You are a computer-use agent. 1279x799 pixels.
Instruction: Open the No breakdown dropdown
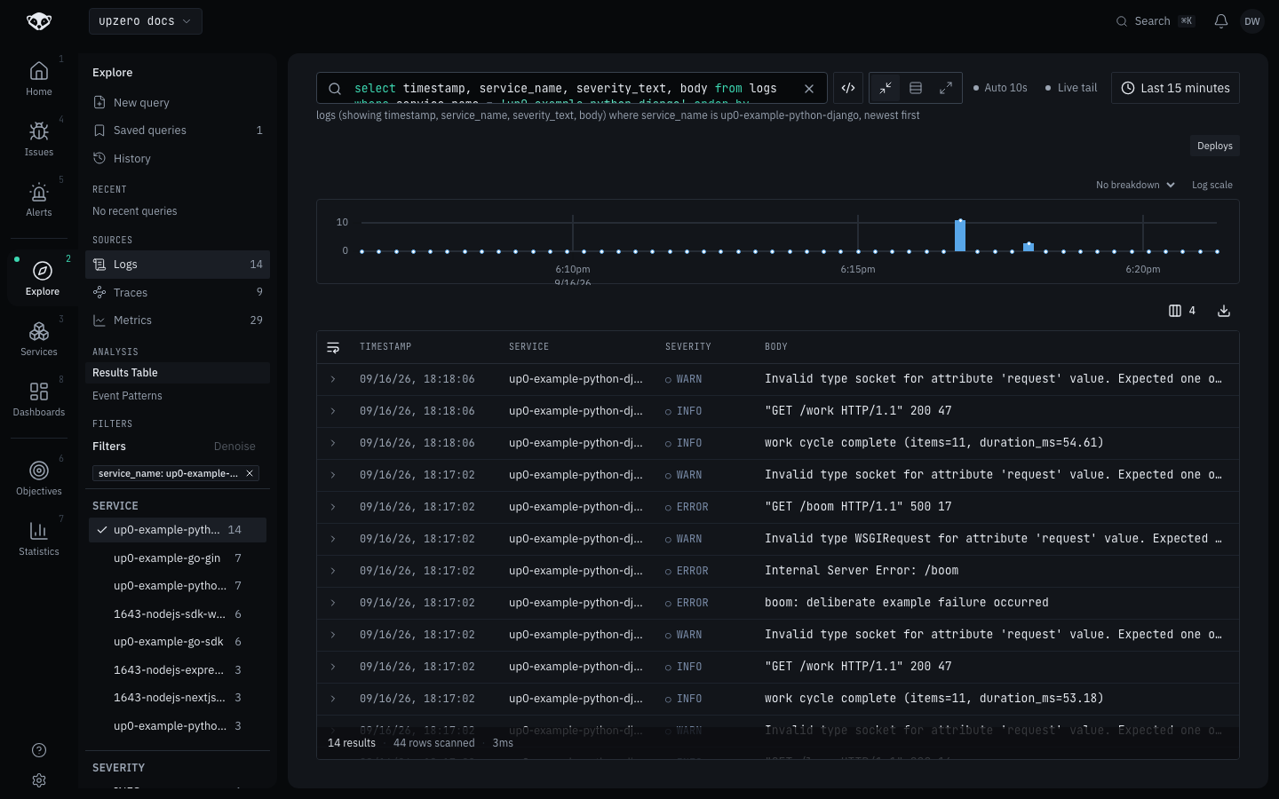1135,185
